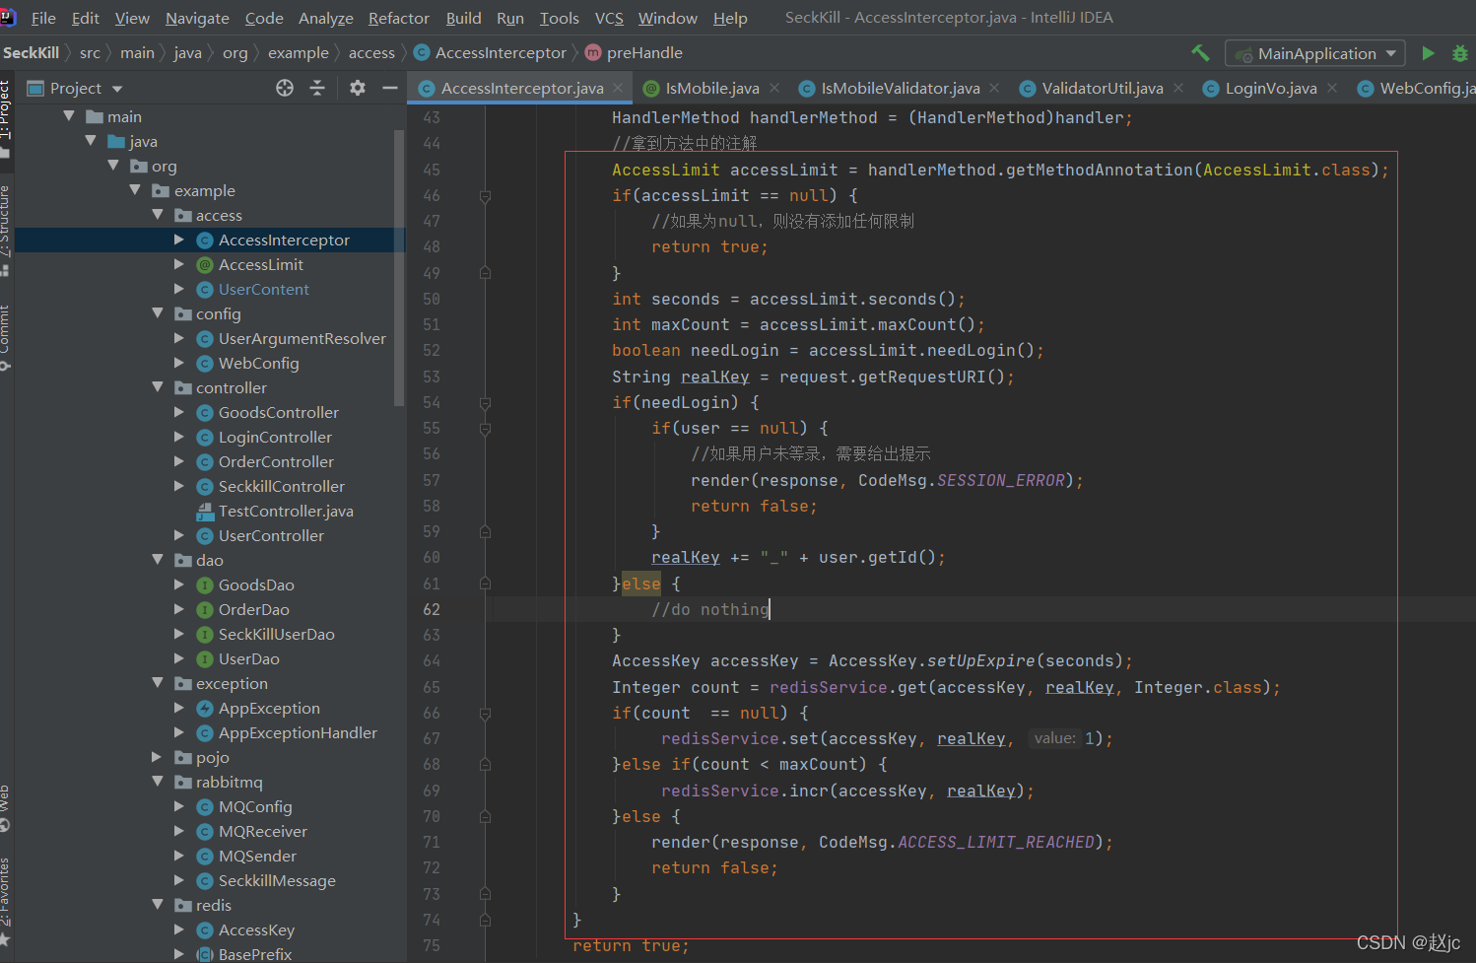1476x963 pixels.
Task: Hide the Project panel with minus icon
Action: point(390,88)
